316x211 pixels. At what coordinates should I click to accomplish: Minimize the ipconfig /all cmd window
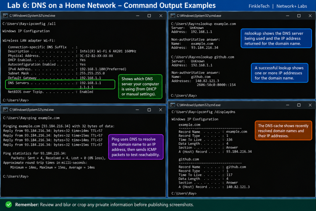[x=138, y=15]
